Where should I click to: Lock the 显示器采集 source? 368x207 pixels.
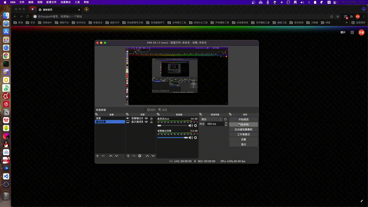(151, 122)
